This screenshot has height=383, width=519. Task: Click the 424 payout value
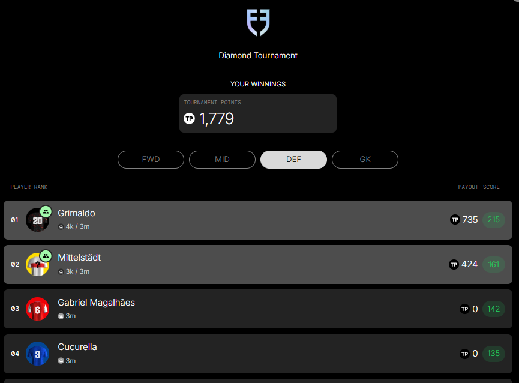coord(469,264)
